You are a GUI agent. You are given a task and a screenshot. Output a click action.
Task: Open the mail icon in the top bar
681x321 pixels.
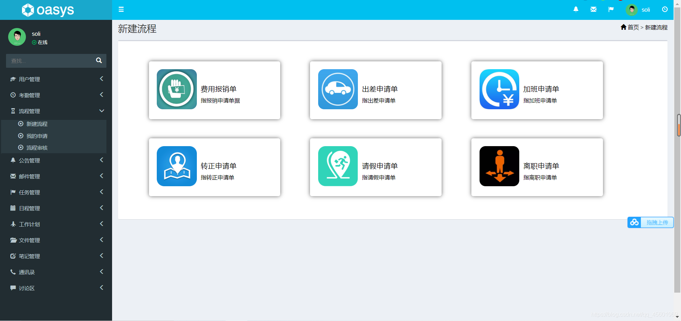click(x=593, y=9)
